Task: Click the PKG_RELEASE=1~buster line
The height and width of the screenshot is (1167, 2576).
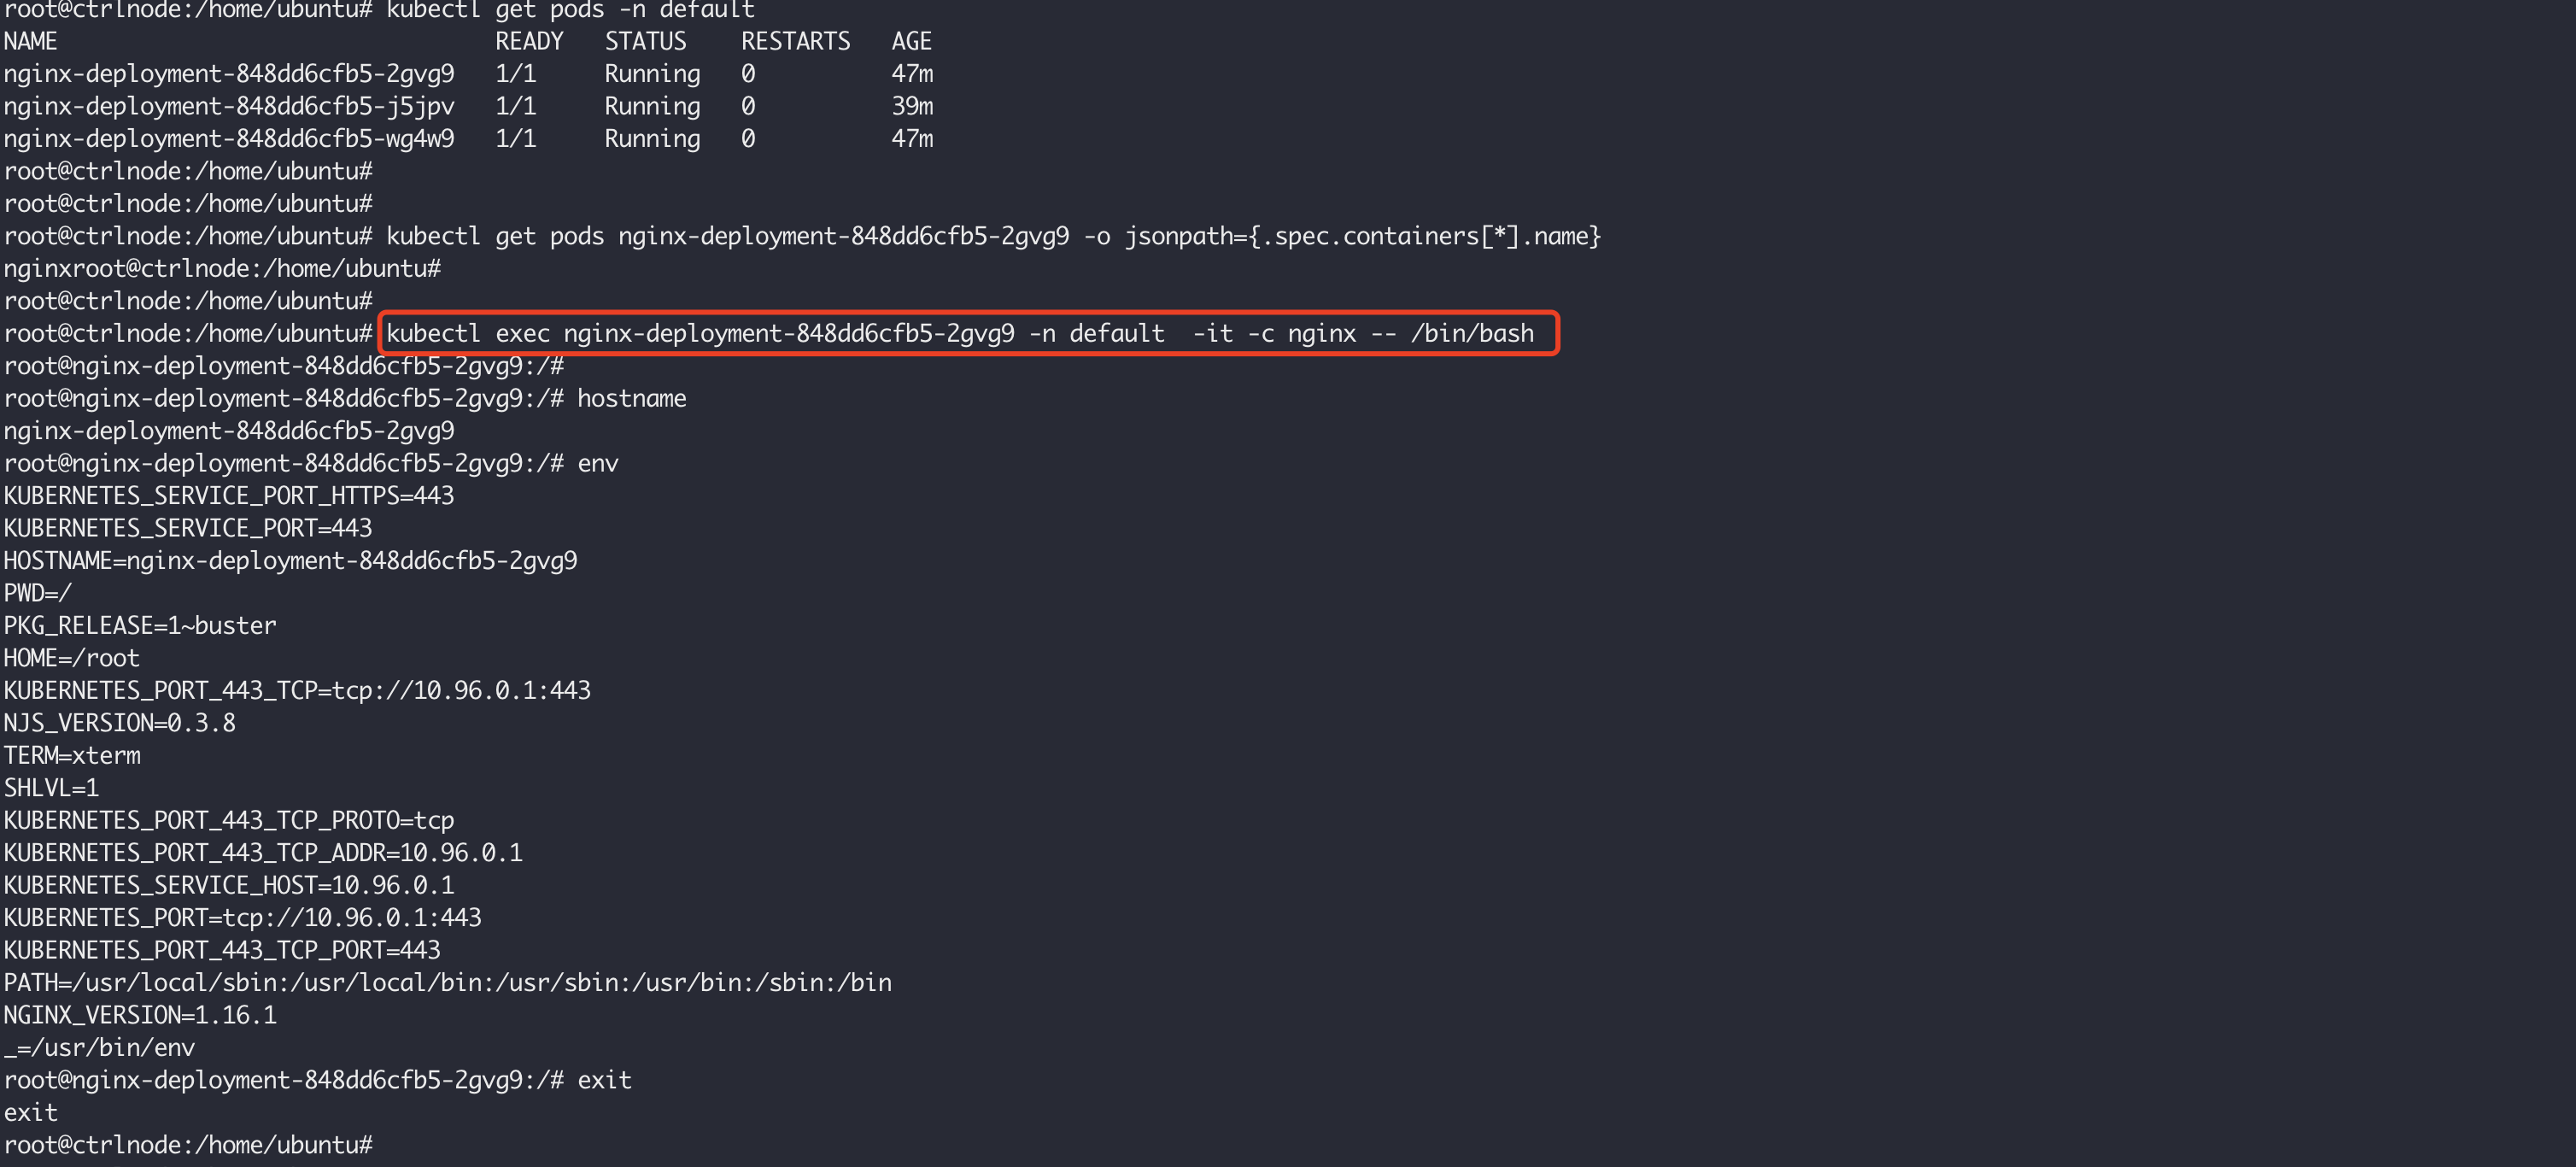Action: (x=140, y=626)
